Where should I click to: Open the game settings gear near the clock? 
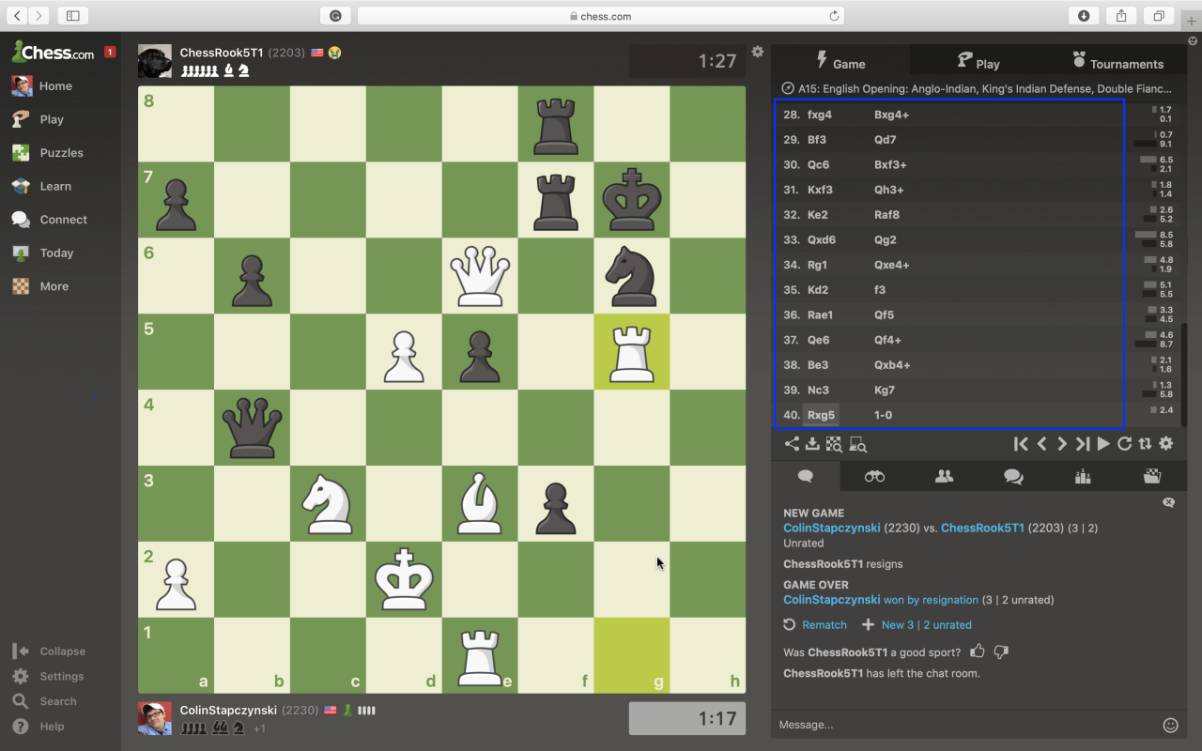[758, 53]
